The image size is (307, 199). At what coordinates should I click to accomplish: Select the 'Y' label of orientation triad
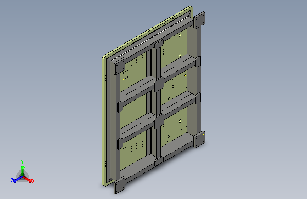[22, 162]
